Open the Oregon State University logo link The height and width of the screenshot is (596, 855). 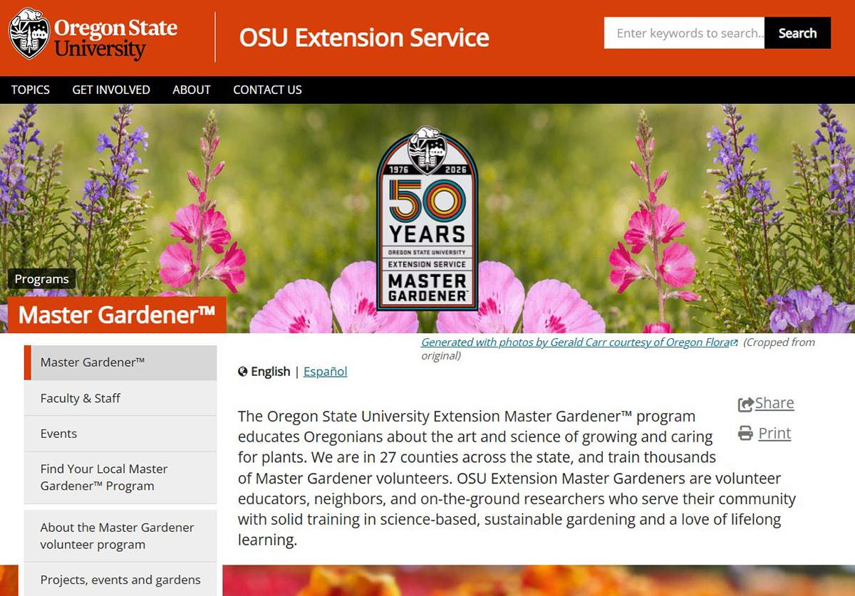pos(93,34)
